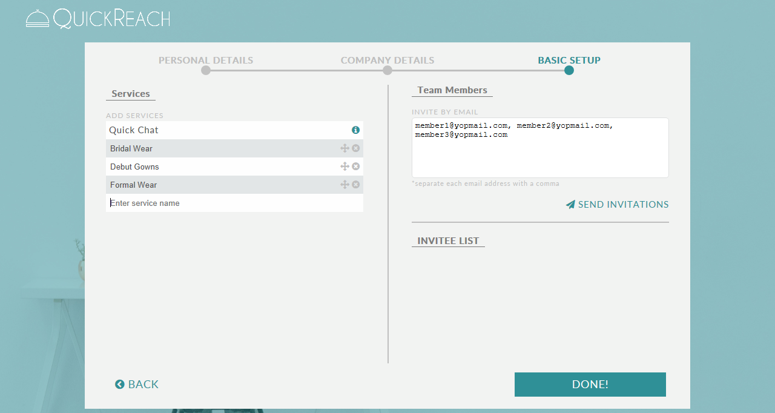Open the Quick Chat info icon
This screenshot has width=775, height=413.
coord(355,130)
